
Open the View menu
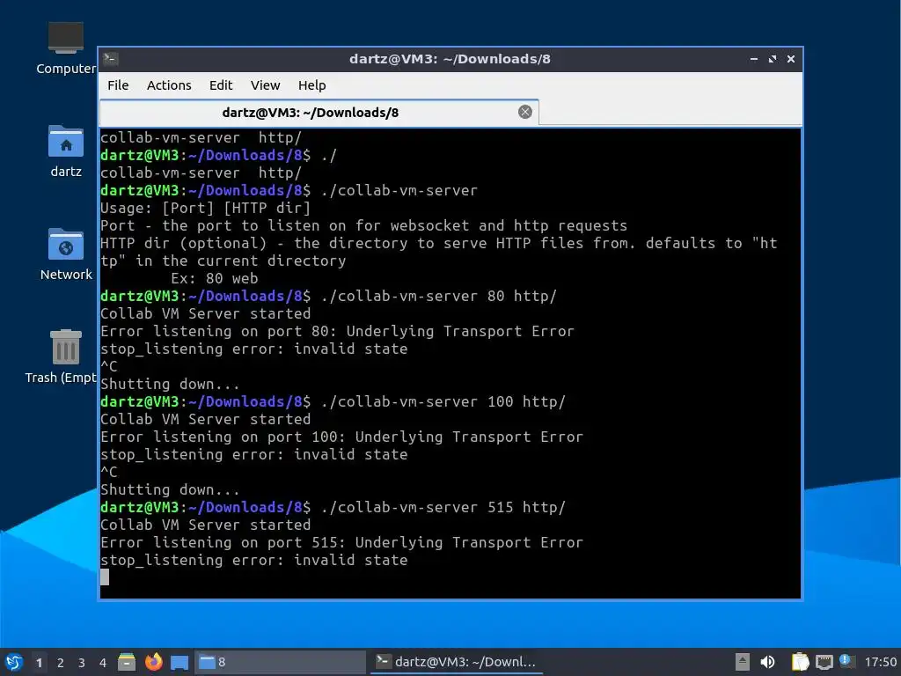[x=265, y=85]
